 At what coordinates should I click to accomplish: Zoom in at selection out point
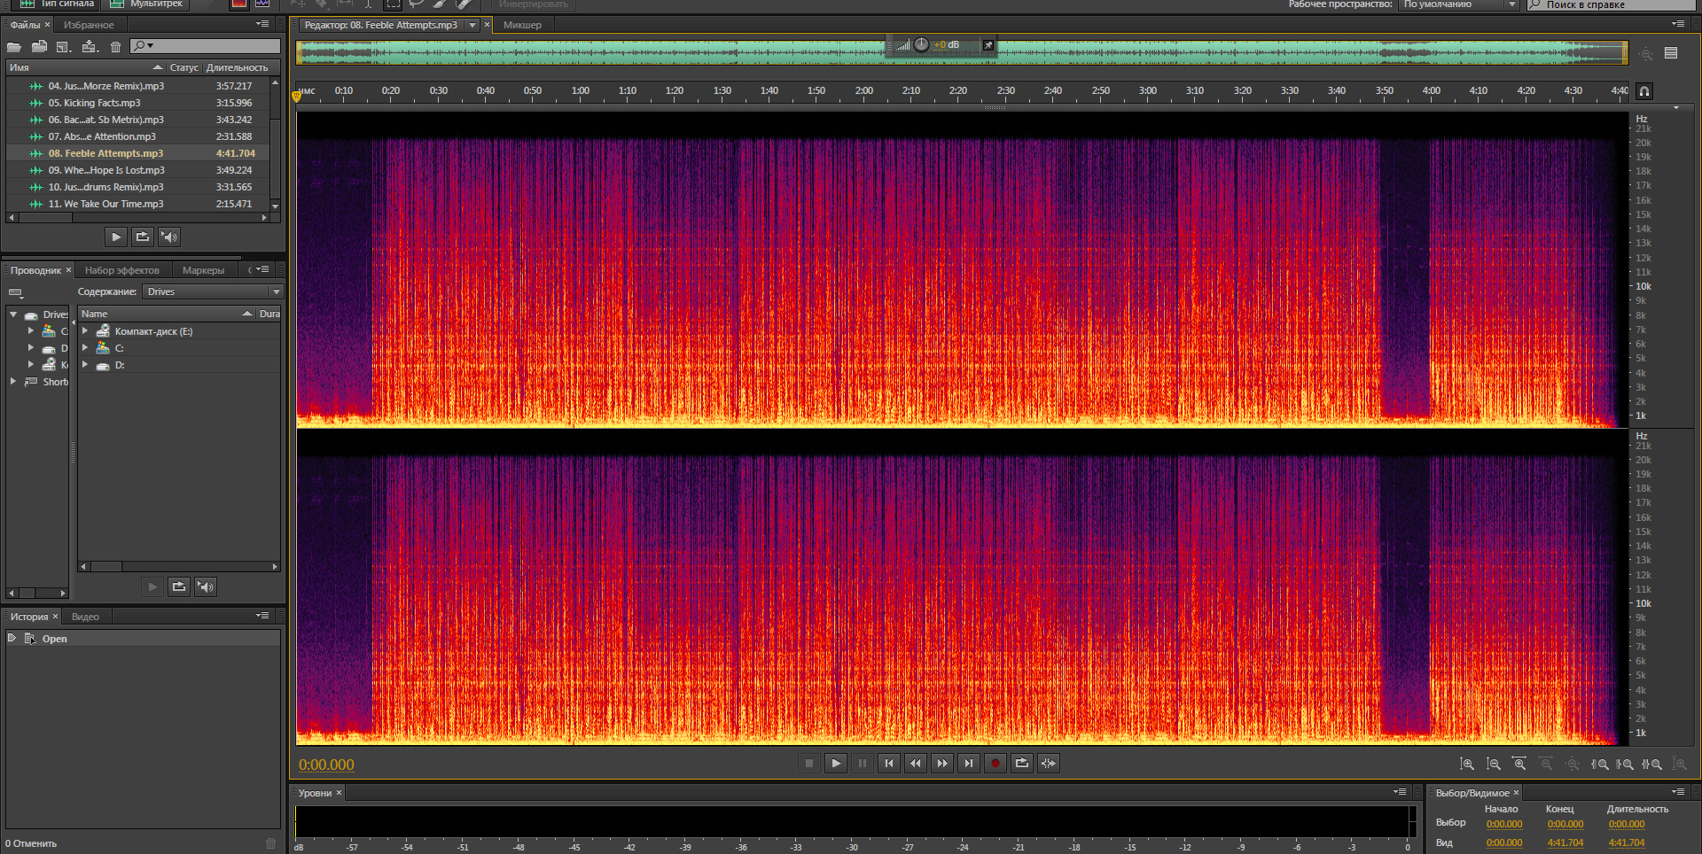(x=1625, y=764)
